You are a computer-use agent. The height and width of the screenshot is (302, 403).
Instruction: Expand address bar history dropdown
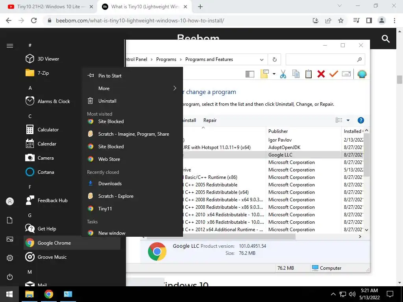click(262, 60)
